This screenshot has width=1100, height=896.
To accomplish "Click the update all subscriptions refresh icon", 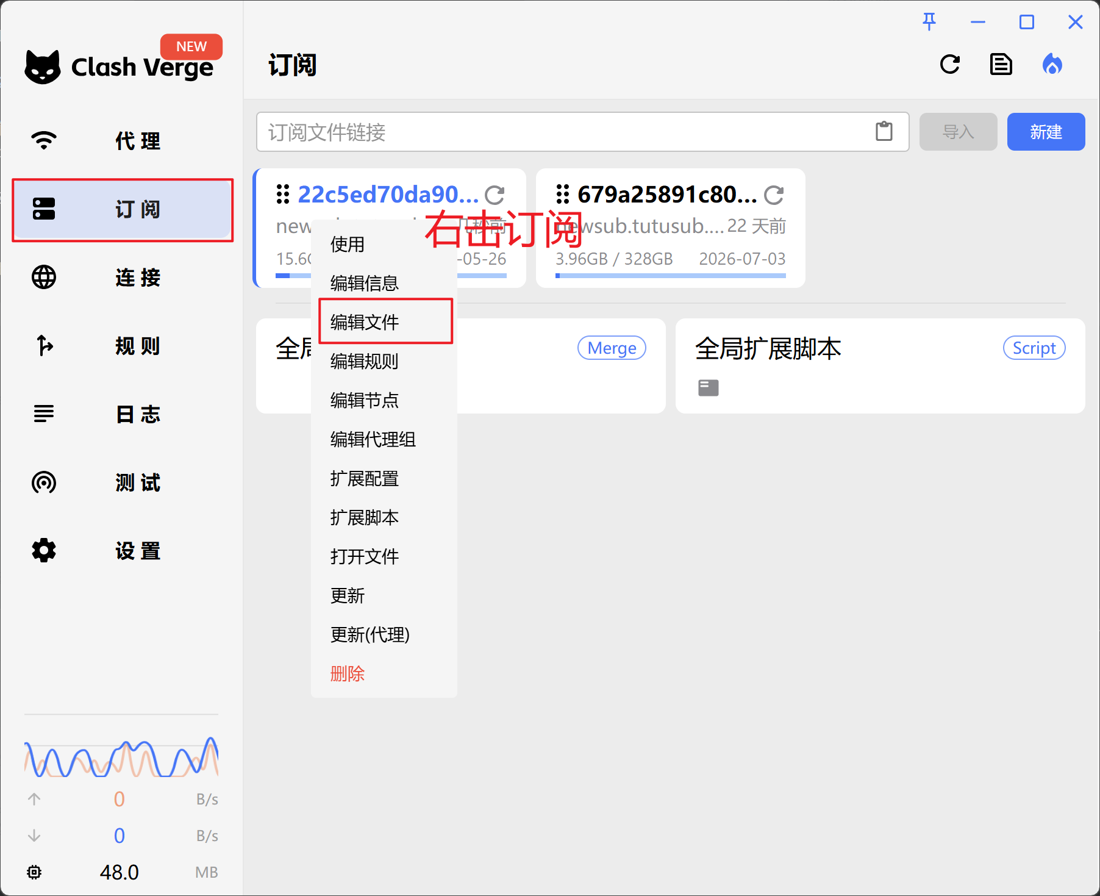I will tap(949, 64).
